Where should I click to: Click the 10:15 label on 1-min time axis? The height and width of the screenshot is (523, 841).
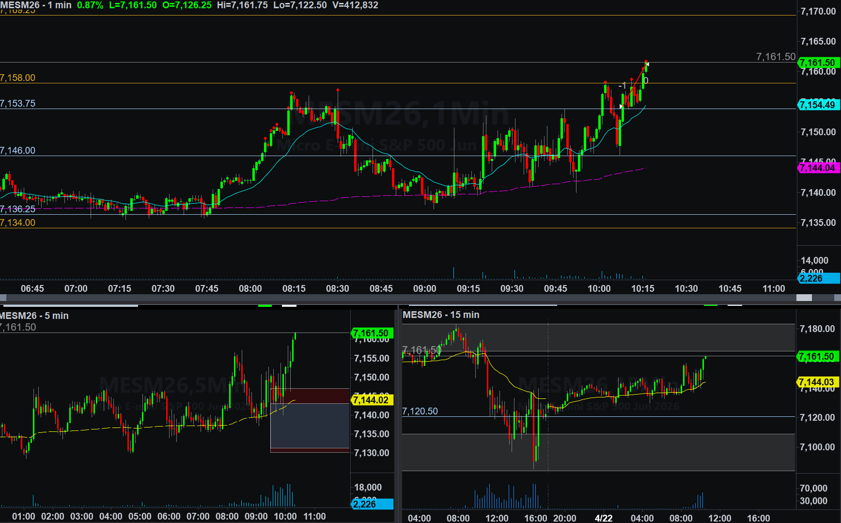(x=642, y=288)
